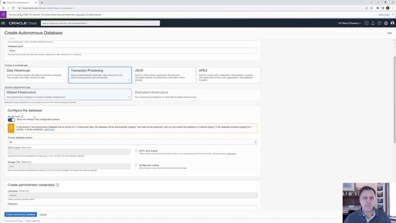Click the OCPU count read-only field
The width and height of the screenshot is (396, 223).
(x=69, y=152)
